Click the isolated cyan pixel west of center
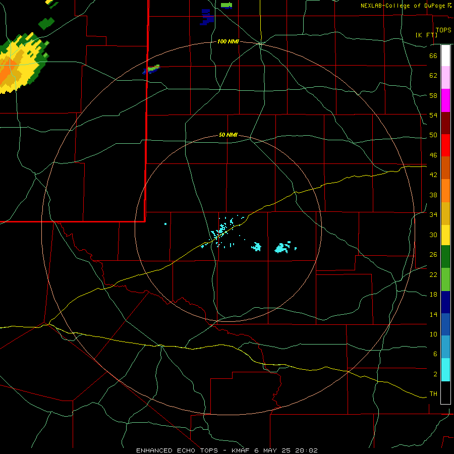454x454 pixels. click(165, 224)
